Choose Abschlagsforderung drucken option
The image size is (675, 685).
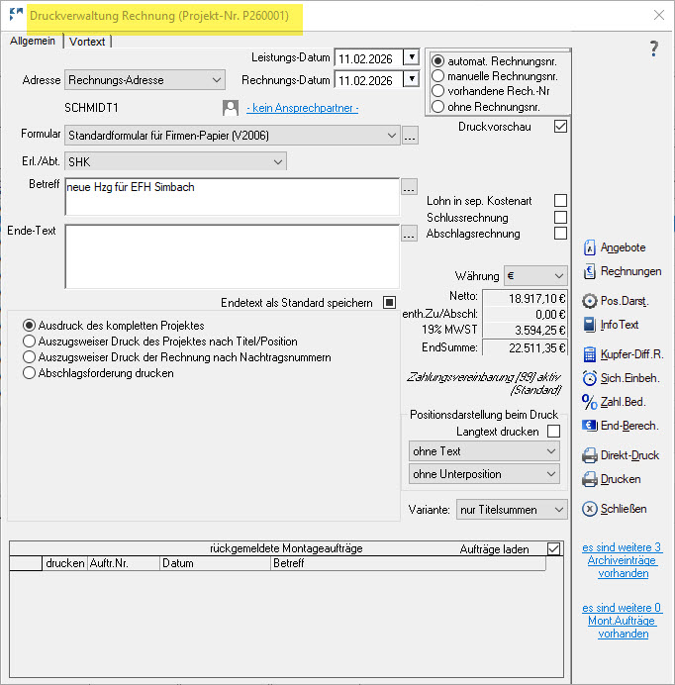30,373
